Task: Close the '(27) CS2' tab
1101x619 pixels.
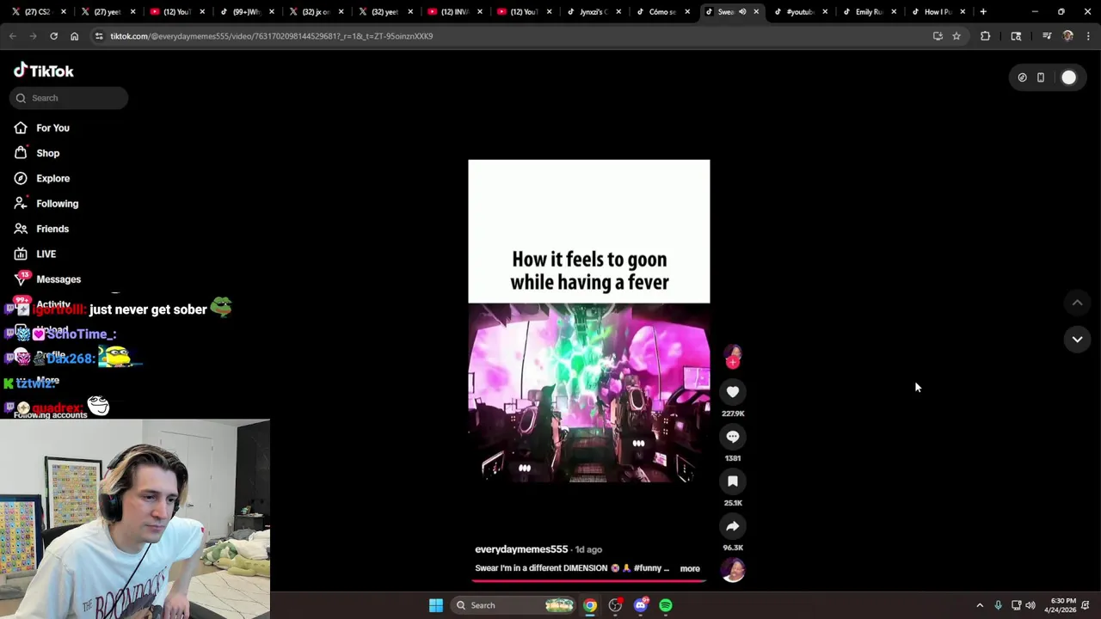Action: point(64,12)
